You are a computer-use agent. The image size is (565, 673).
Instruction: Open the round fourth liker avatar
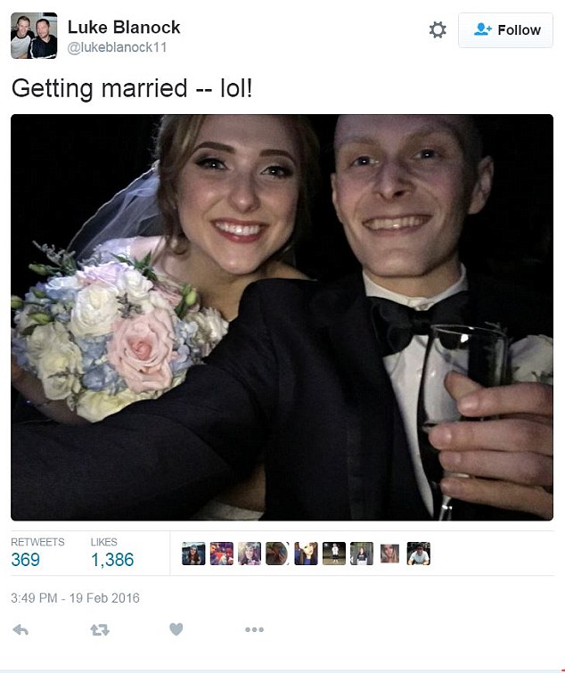[277, 554]
